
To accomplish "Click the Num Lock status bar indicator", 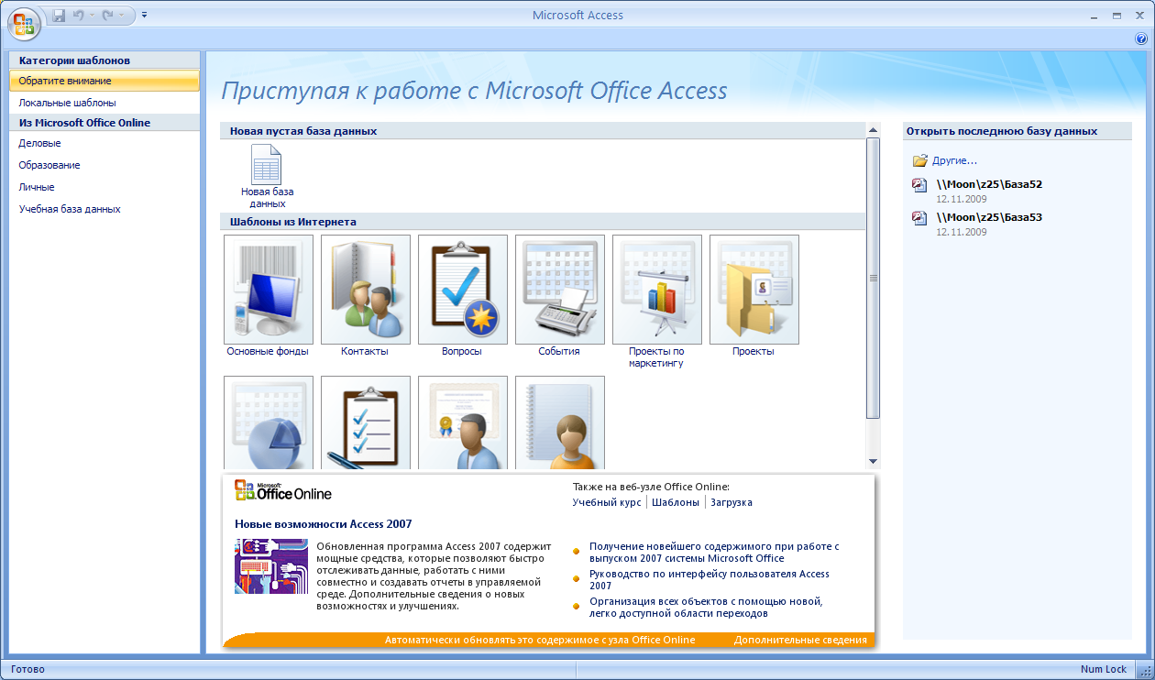I will click(x=1104, y=669).
